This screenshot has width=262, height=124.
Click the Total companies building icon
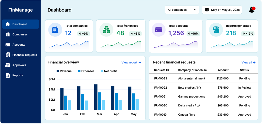[55, 30]
